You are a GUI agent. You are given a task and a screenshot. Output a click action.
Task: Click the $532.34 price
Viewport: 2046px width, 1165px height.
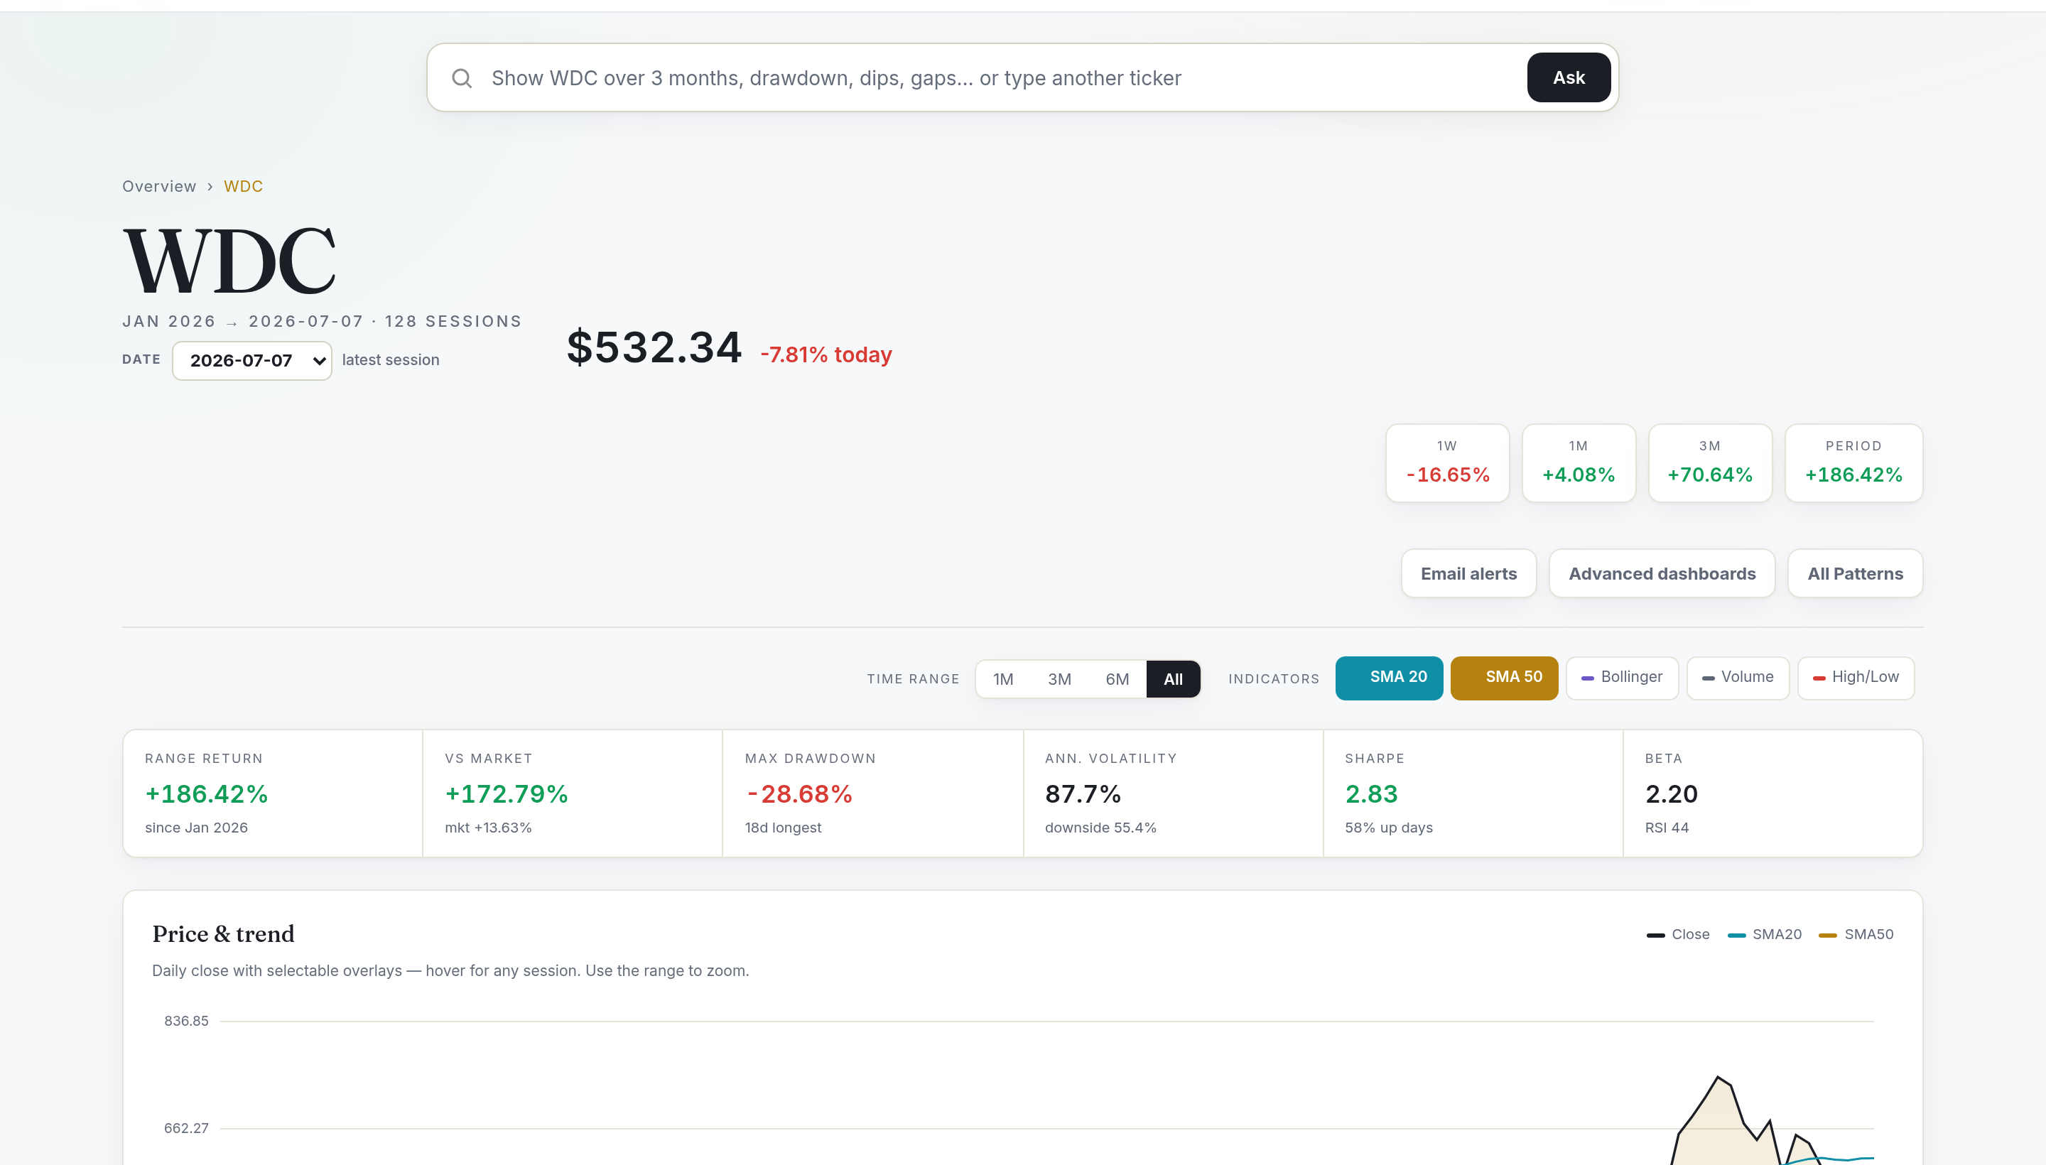[654, 348]
